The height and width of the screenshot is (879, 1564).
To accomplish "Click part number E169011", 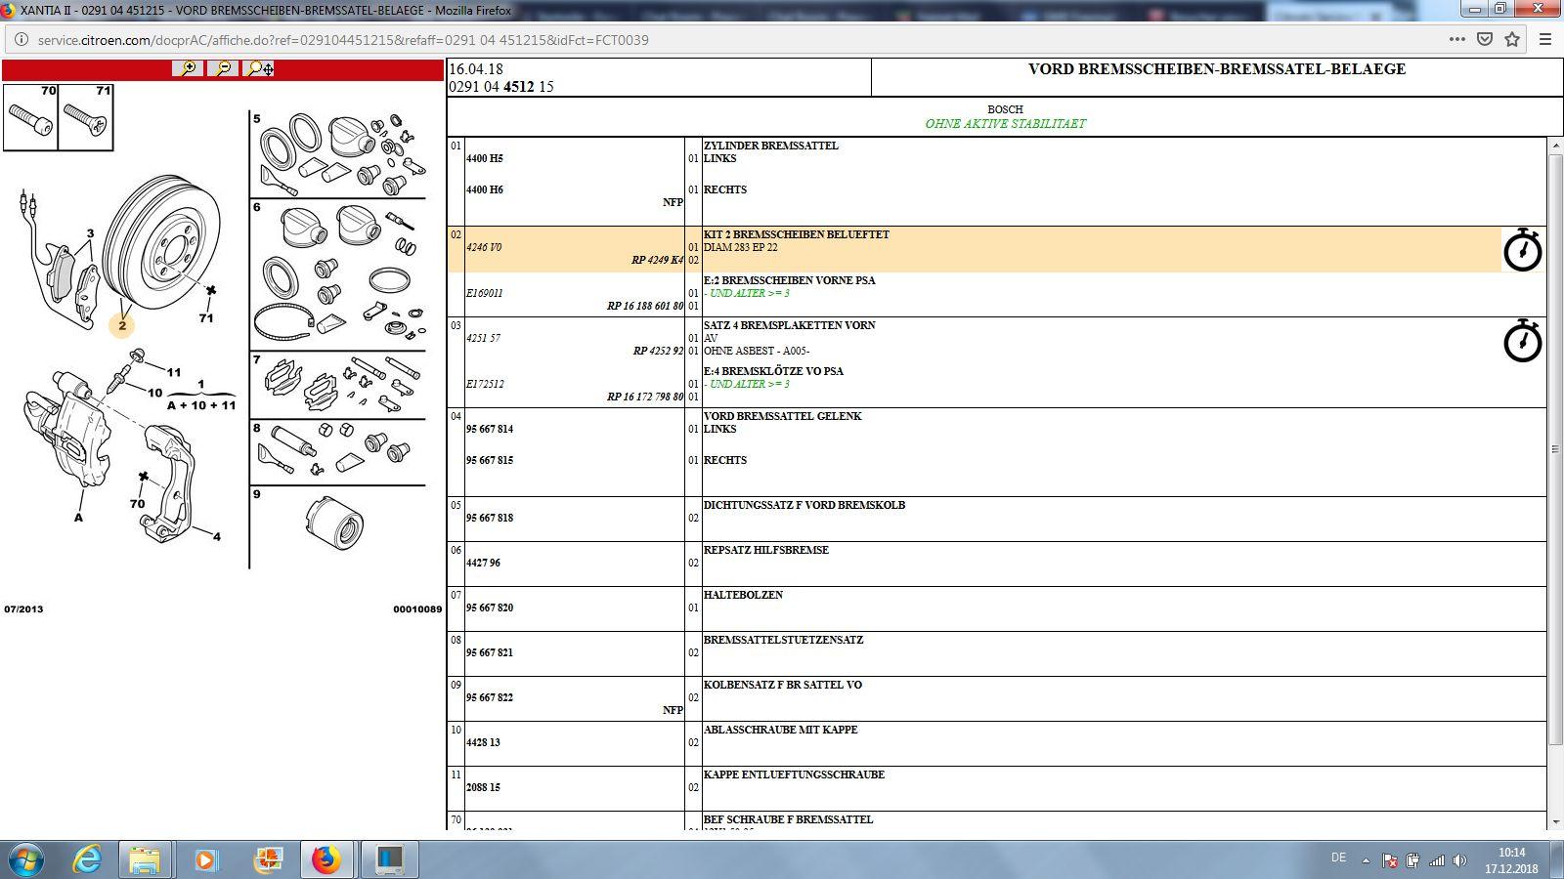I will point(485,293).
